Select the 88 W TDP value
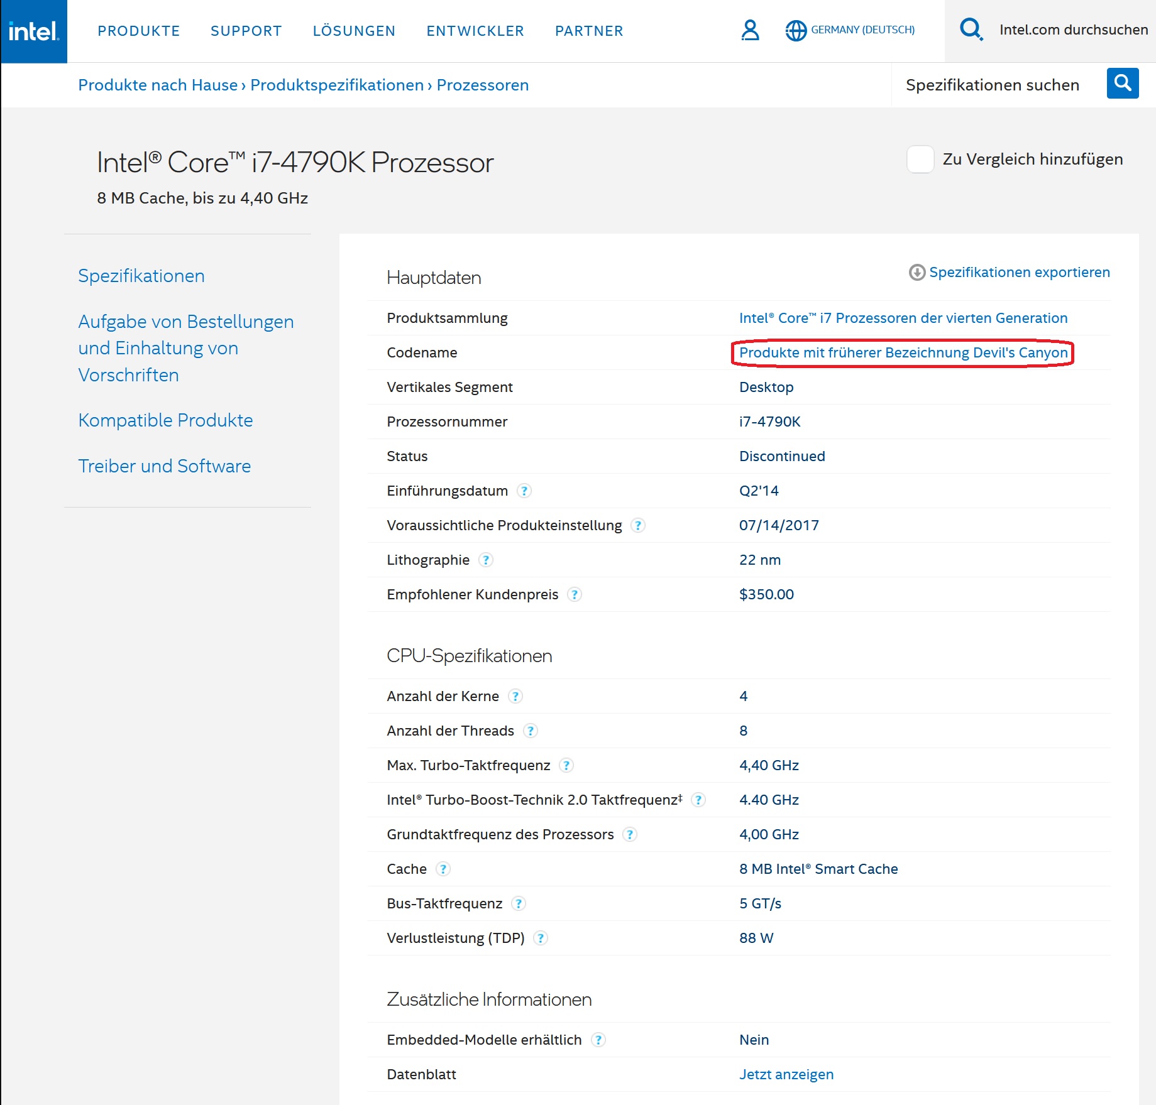Viewport: 1156px width, 1105px height. pos(756,938)
